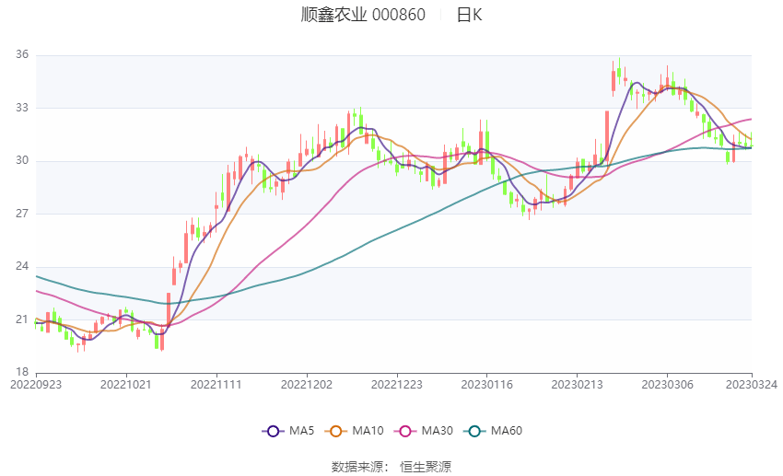The height and width of the screenshot is (476, 783).
Task: Click y-axis value 27
Action: pyautogui.click(x=22, y=213)
